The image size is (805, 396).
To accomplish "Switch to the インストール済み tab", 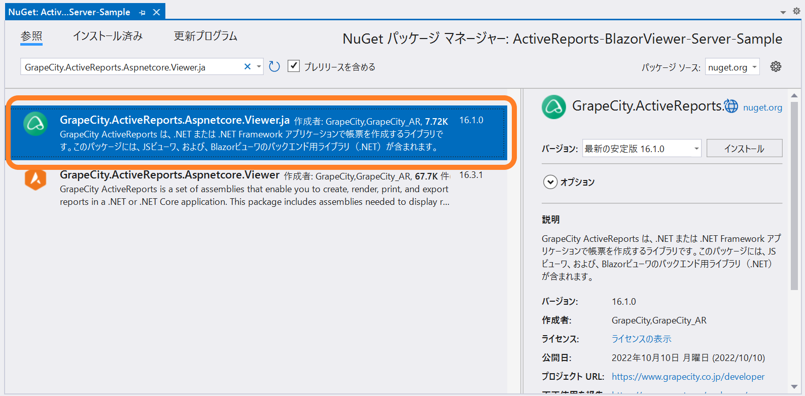I will (x=108, y=36).
